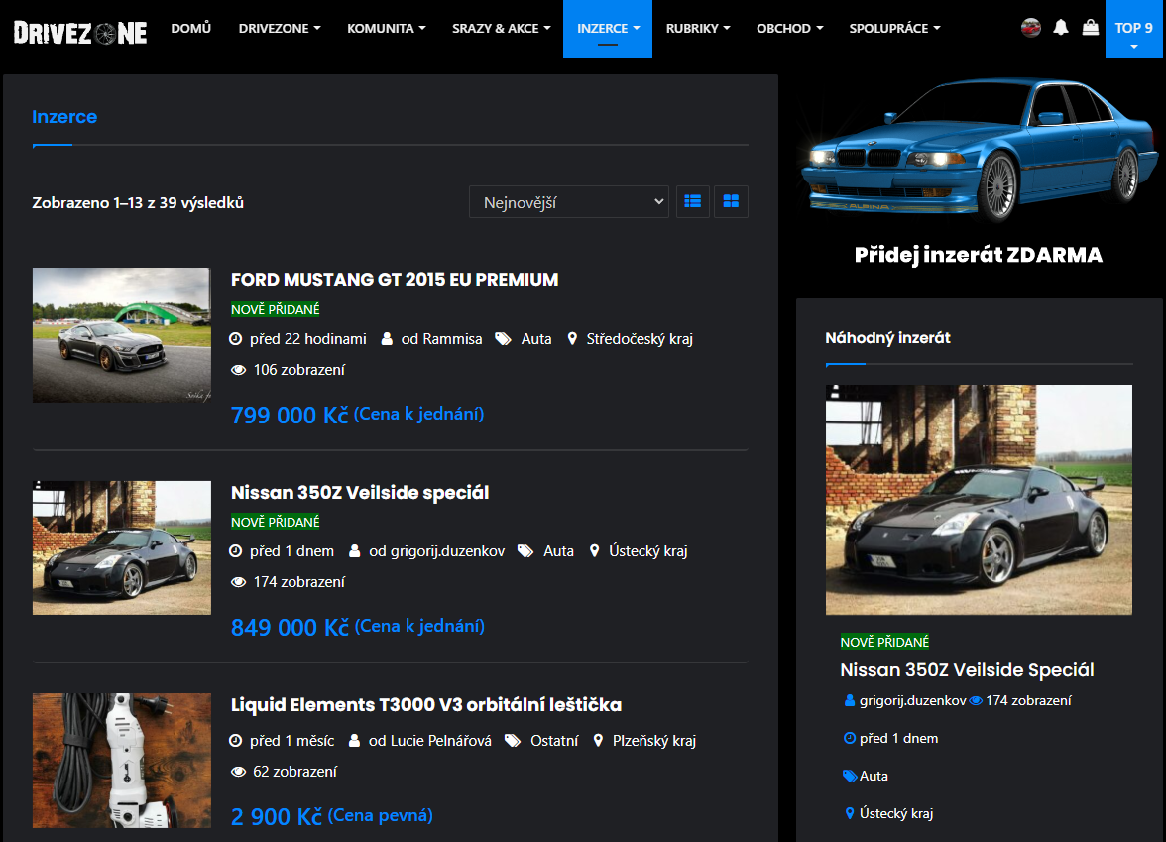Click Přidej inzerát ZDARMA banner text
Viewport: 1166px width, 842px height.
point(979,255)
